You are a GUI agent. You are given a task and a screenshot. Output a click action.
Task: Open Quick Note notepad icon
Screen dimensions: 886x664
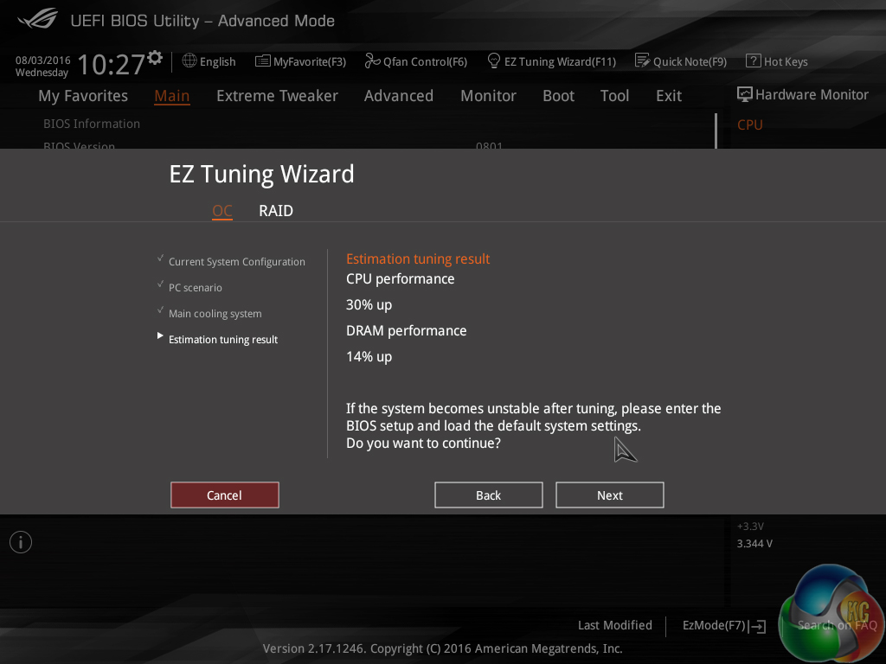(643, 61)
